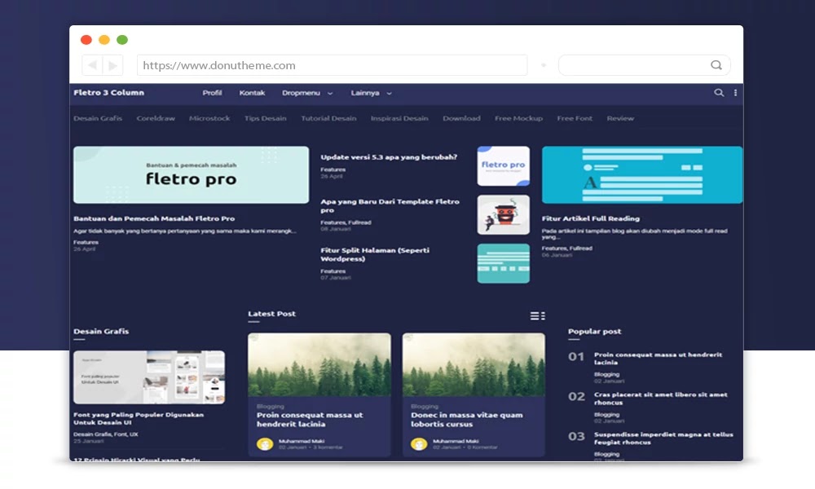
Task: Click author avatar on Proin consequat card
Action: (265, 444)
